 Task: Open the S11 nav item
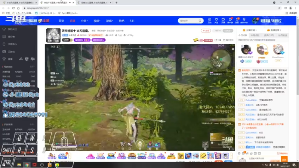(132, 21)
